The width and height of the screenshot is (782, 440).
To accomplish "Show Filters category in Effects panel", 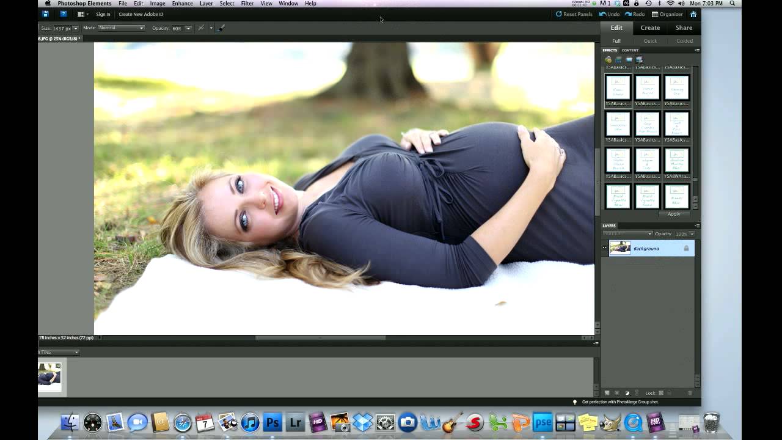I will click(608, 59).
